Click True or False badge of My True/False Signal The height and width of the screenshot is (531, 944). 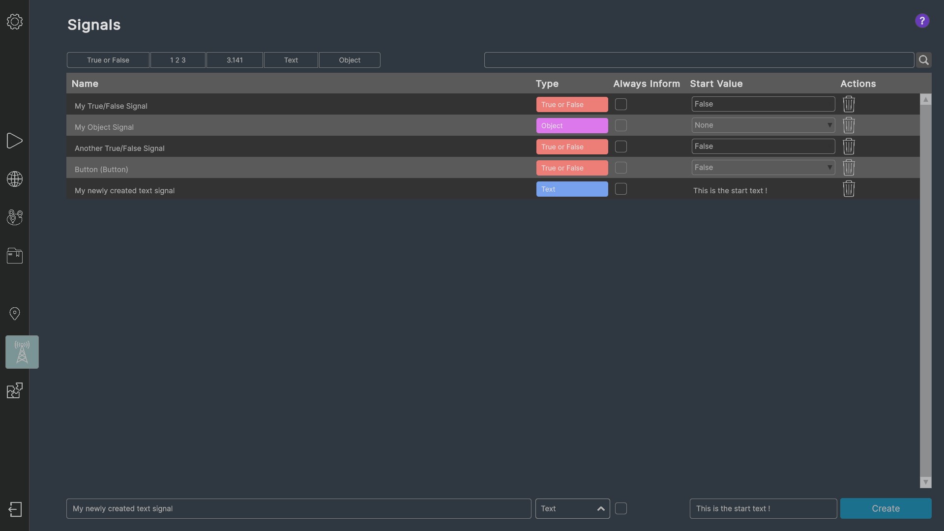572,104
